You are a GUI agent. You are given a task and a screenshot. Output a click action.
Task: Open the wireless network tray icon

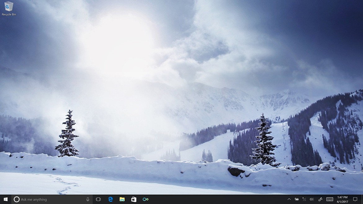[x=304, y=199]
